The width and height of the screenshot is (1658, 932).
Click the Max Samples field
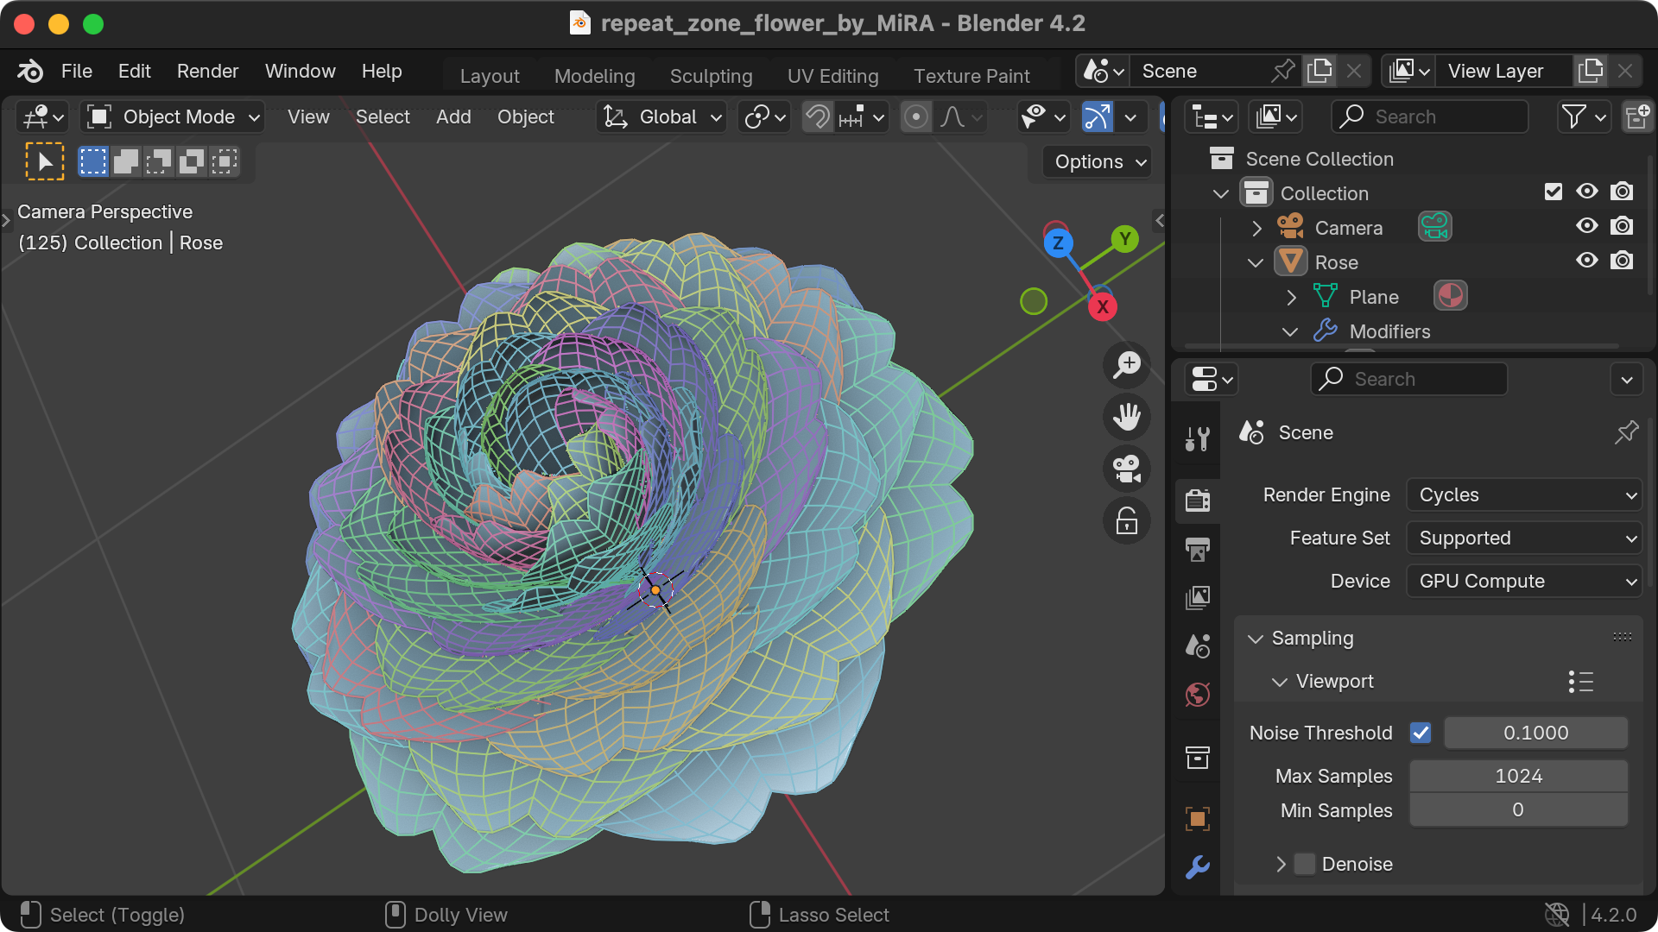click(x=1517, y=775)
